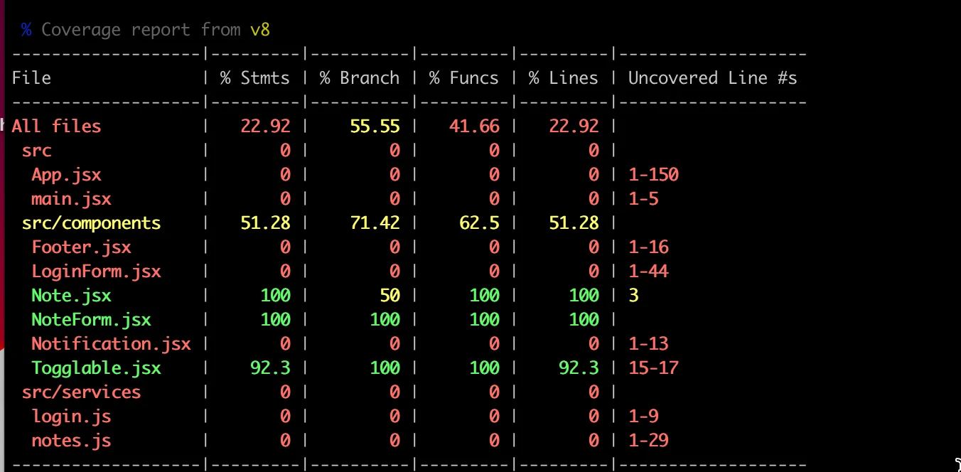Select the "src/components" folder row label
The height and width of the screenshot is (472, 961).
tap(91, 223)
